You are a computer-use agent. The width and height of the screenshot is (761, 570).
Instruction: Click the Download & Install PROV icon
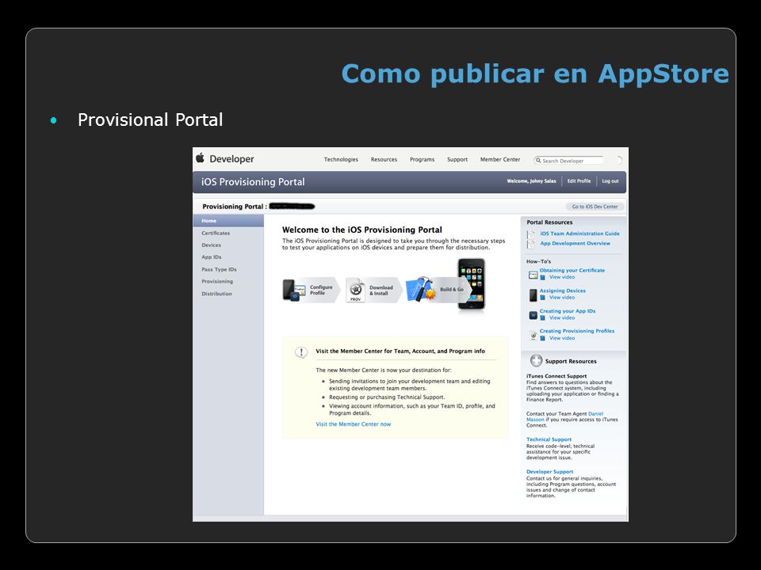[355, 291]
